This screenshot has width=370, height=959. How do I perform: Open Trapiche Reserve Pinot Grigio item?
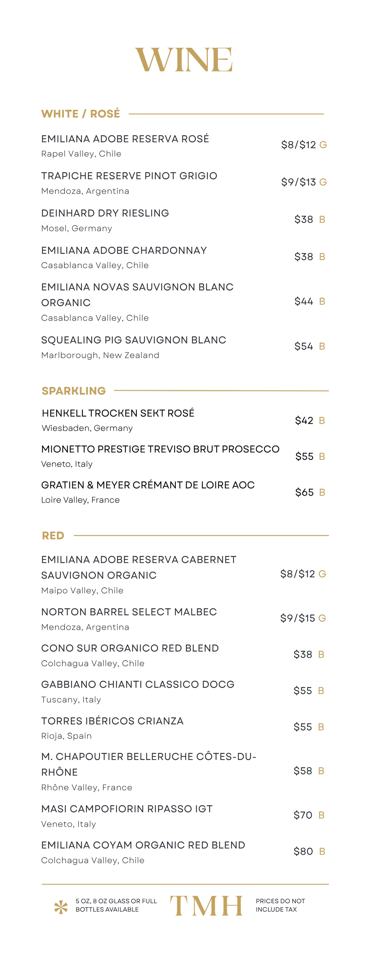click(129, 176)
